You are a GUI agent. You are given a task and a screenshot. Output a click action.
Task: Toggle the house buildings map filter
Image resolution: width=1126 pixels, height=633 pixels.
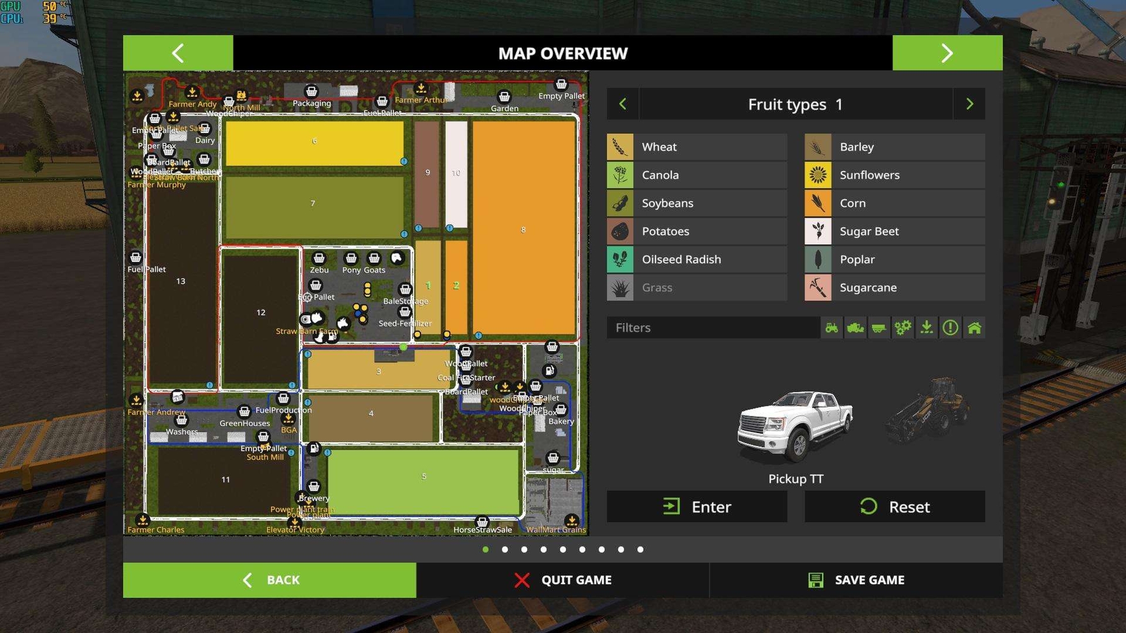click(974, 327)
